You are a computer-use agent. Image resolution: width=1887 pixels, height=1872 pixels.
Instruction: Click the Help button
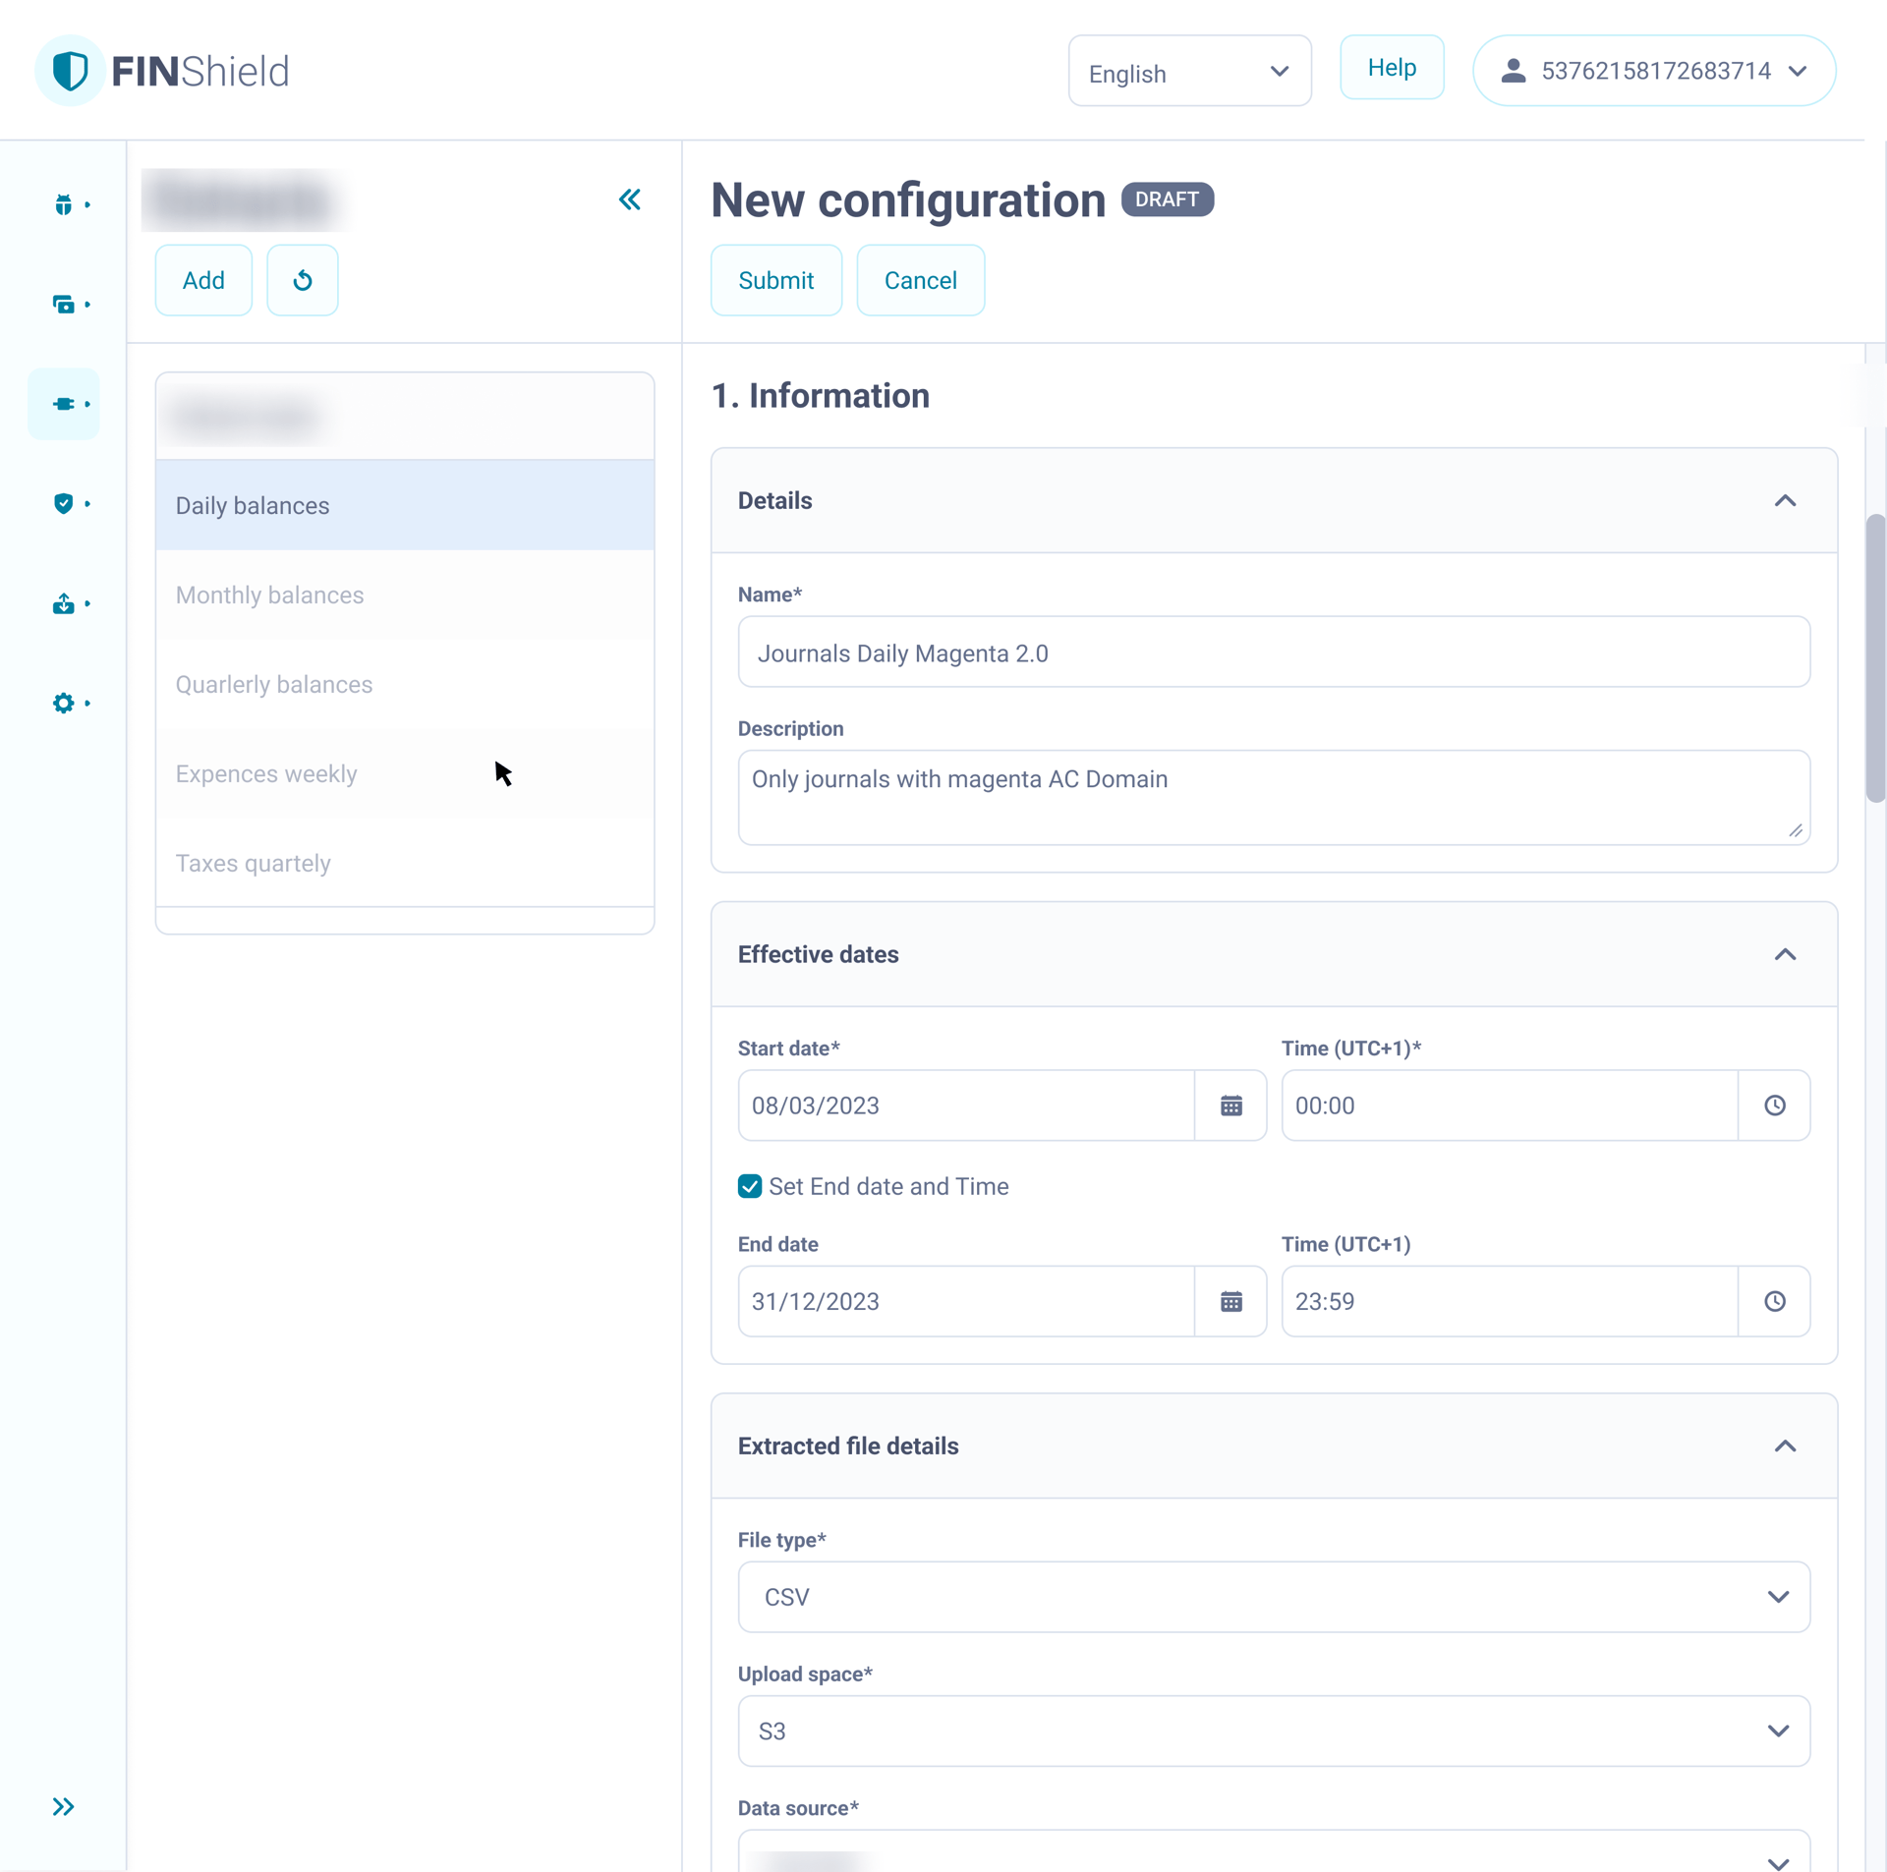[x=1392, y=68]
